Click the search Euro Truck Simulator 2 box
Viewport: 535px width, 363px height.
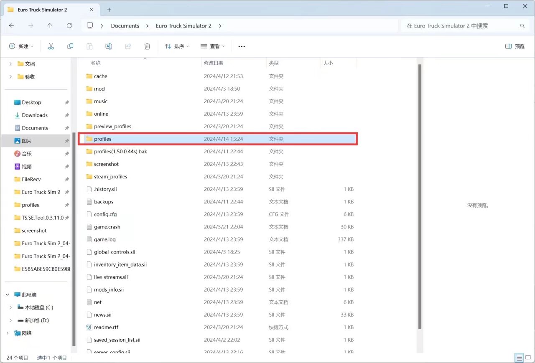[x=464, y=26]
